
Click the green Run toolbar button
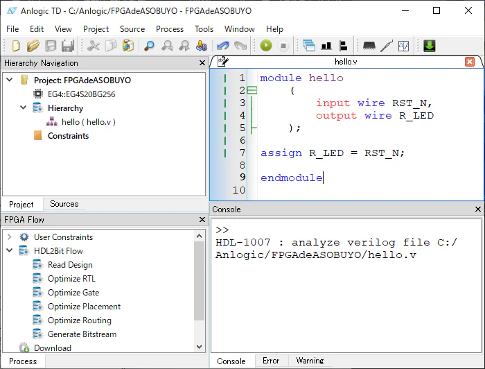click(266, 46)
